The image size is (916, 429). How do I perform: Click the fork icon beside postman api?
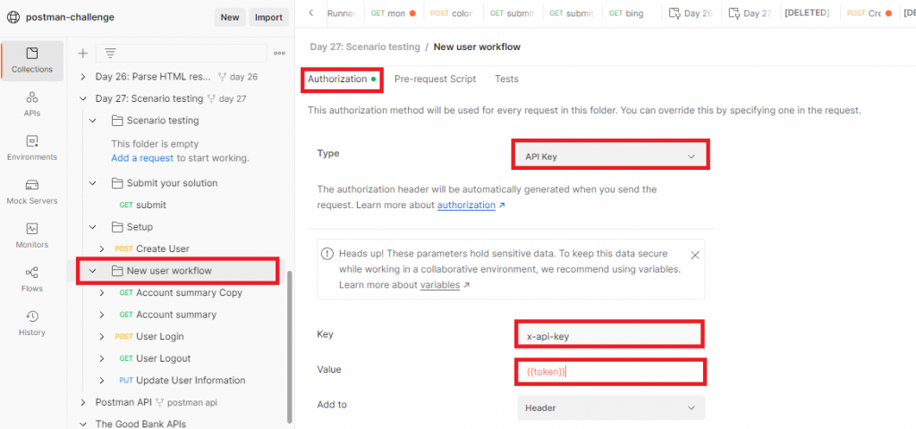pyautogui.click(x=161, y=402)
